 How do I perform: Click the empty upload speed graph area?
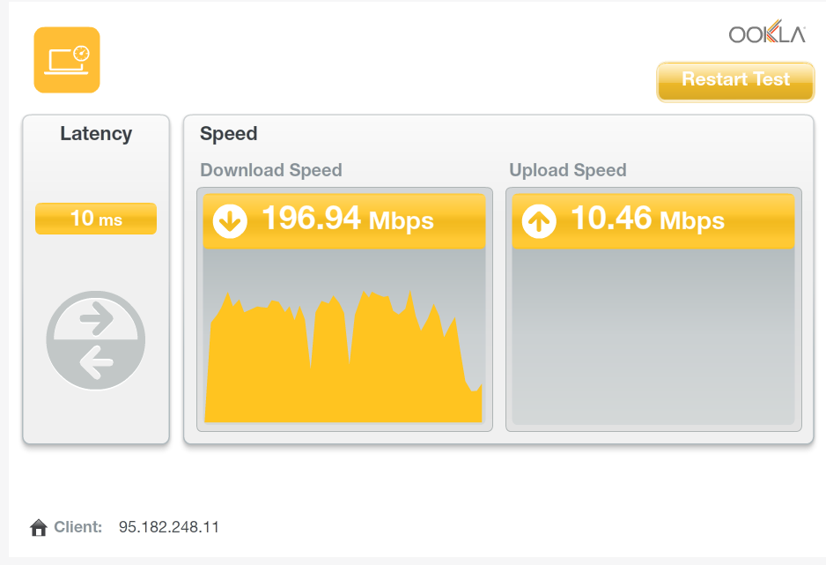pyautogui.click(x=653, y=337)
